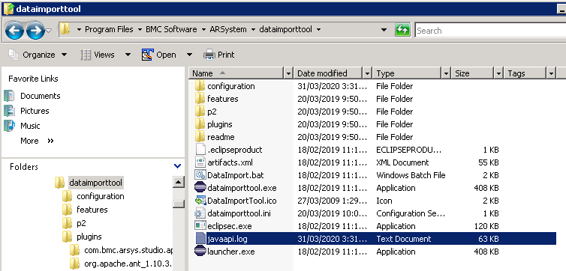Image resolution: width=566 pixels, height=271 pixels.
Task: Sort by the Name column header
Action: [236, 73]
